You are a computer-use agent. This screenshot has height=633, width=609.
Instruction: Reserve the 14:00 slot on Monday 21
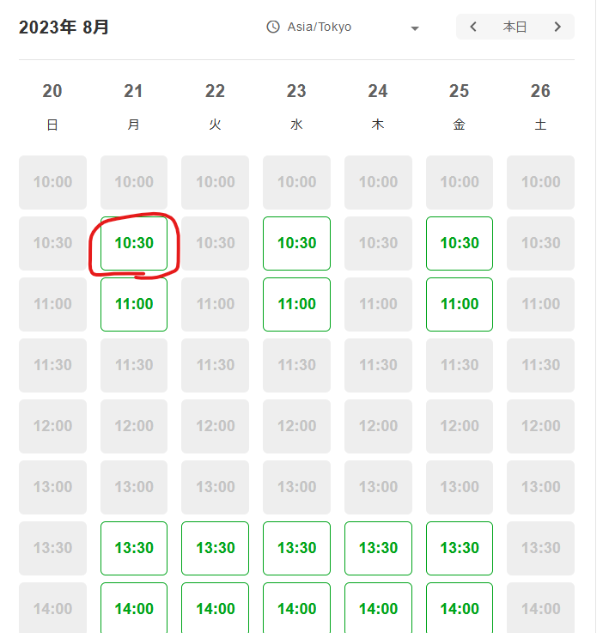[x=134, y=608]
